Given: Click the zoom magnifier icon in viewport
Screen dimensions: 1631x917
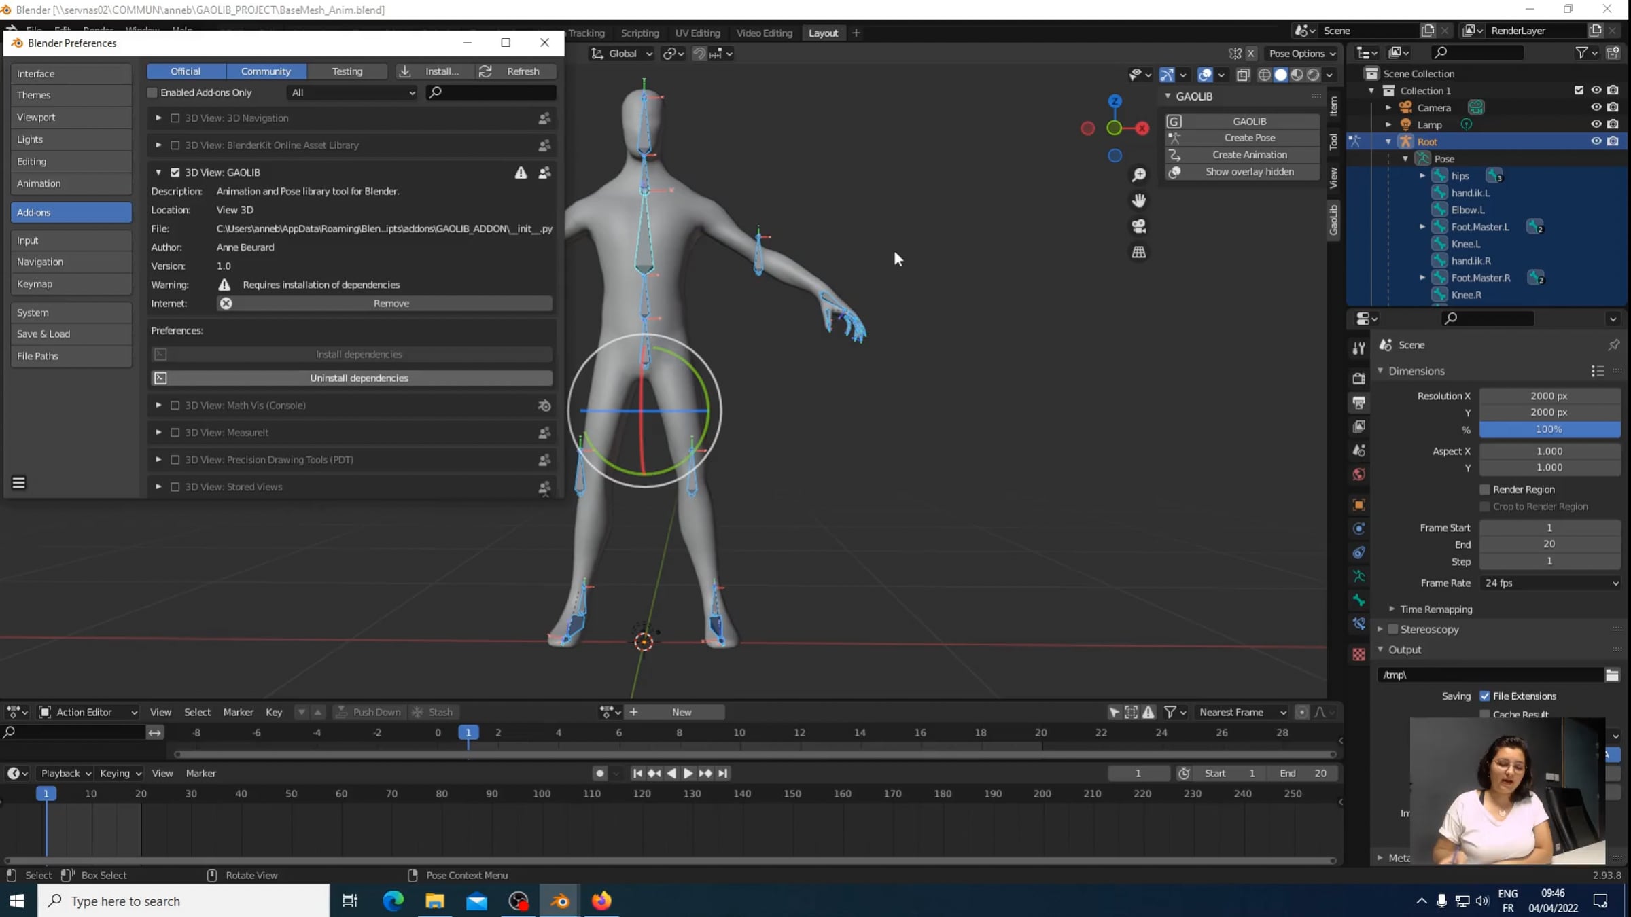Looking at the screenshot, I should pyautogui.click(x=1139, y=175).
